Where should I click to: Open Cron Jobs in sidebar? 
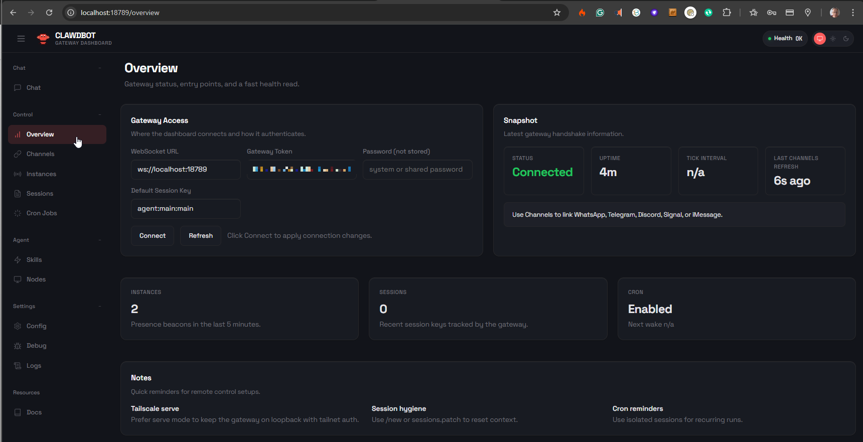(x=42, y=213)
